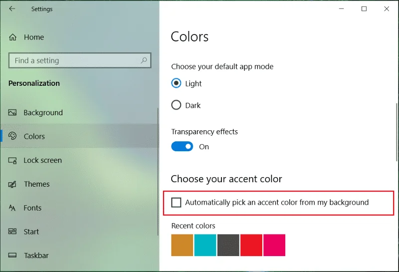Pick the dark gray recent color
Image resolution: width=399 pixels, height=272 pixels.
pos(228,245)
